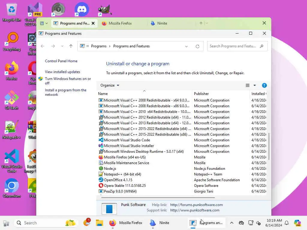This screenshot has height=230, width=307.
Task: Click the view layout icon
Action: [247, 85]
